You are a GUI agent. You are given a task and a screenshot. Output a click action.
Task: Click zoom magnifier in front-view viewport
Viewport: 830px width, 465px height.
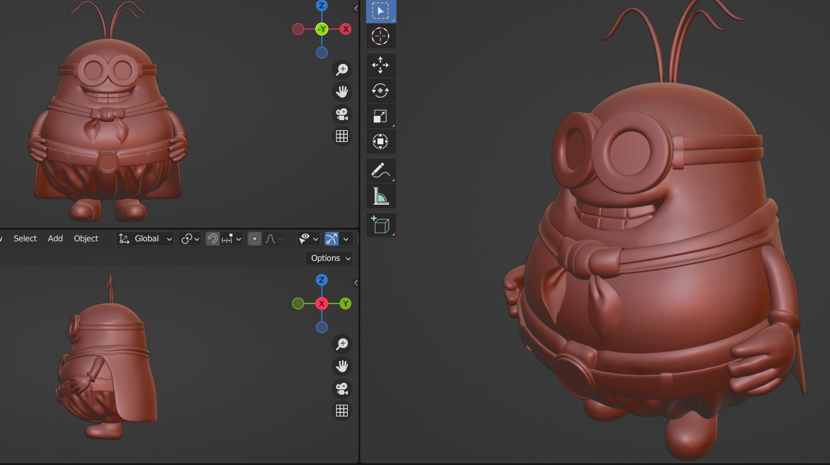[x=342, y=69]
